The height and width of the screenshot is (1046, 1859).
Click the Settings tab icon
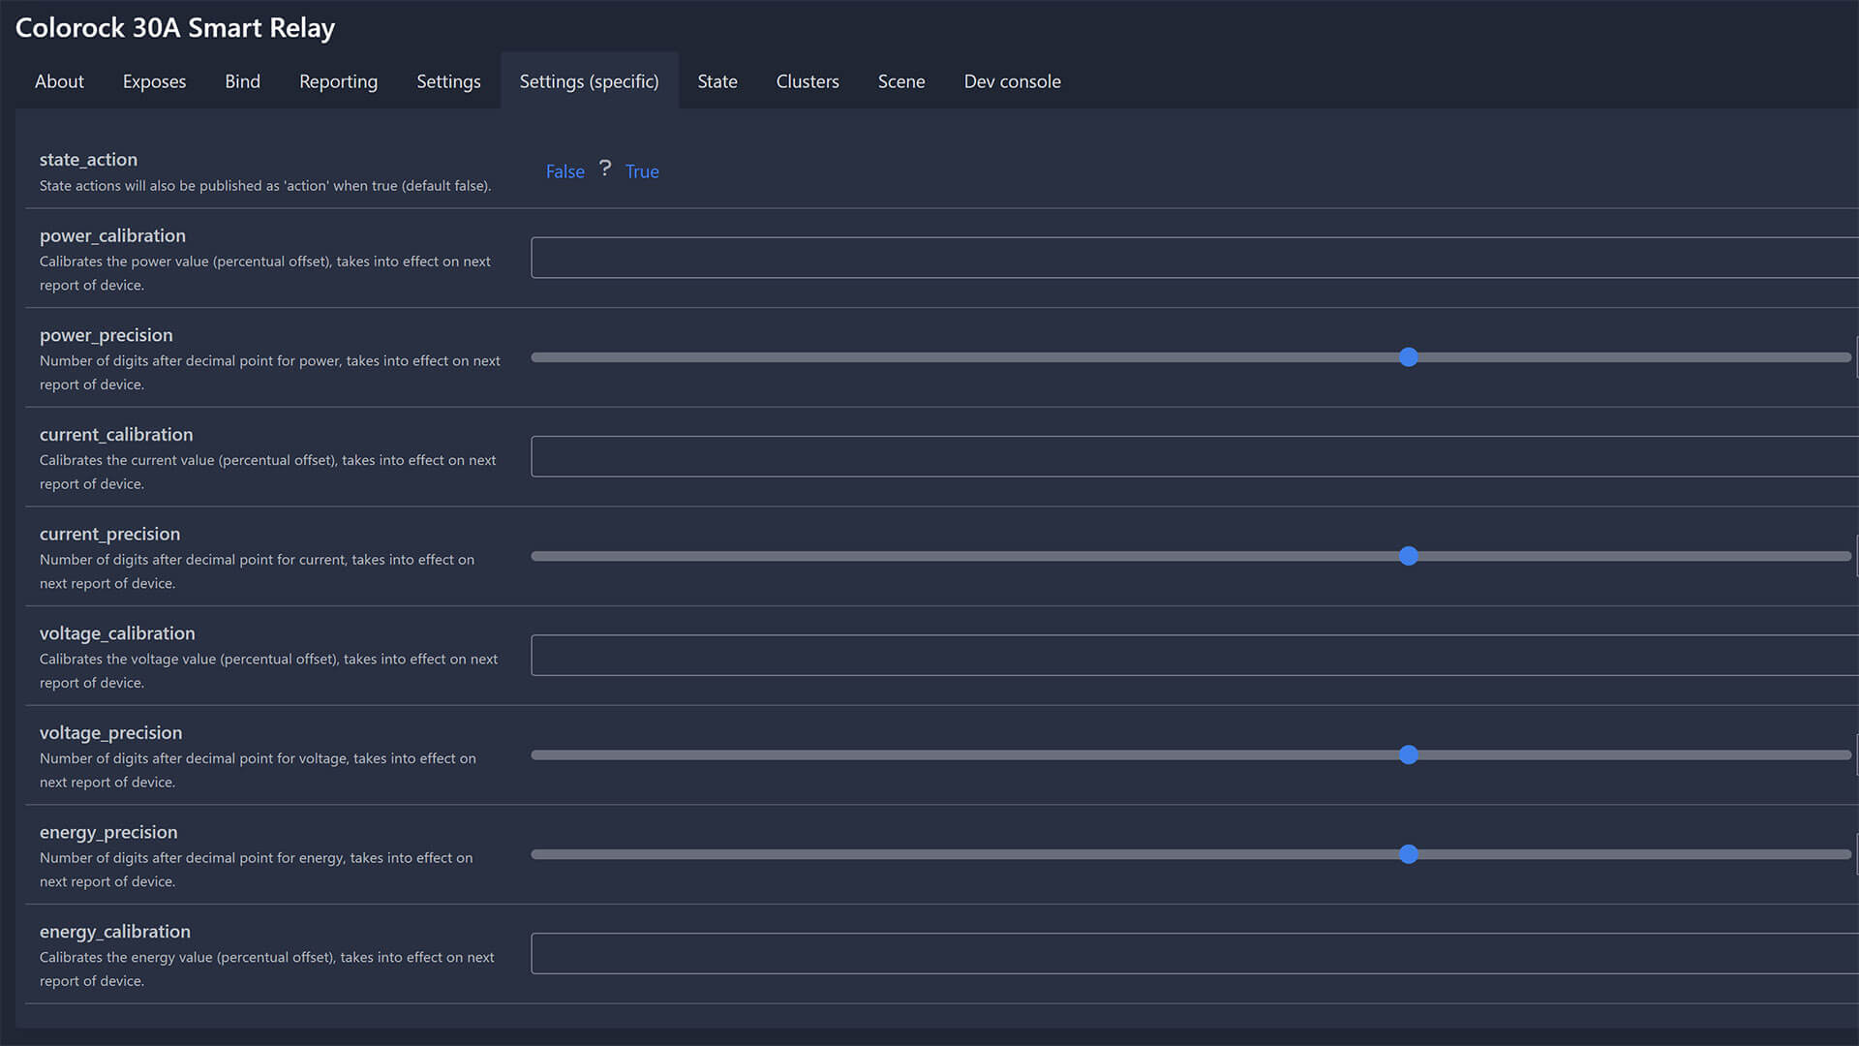448,80
